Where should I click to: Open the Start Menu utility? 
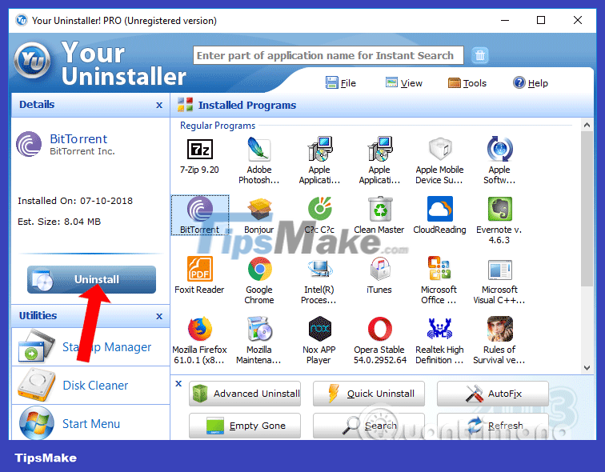(91, 423)
